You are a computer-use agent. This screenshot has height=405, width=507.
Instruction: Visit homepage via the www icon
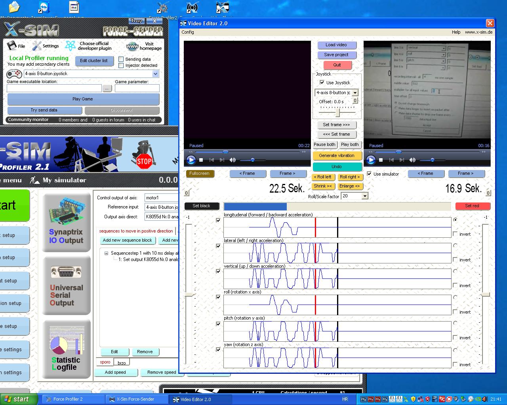coord(132,46)
